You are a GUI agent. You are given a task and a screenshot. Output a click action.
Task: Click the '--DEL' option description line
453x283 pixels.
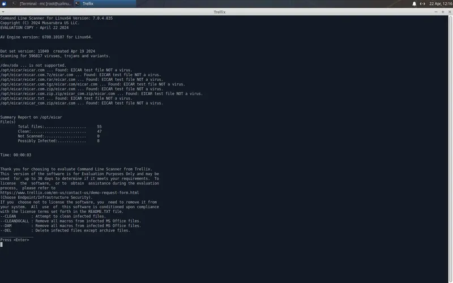tap(65, 230)
